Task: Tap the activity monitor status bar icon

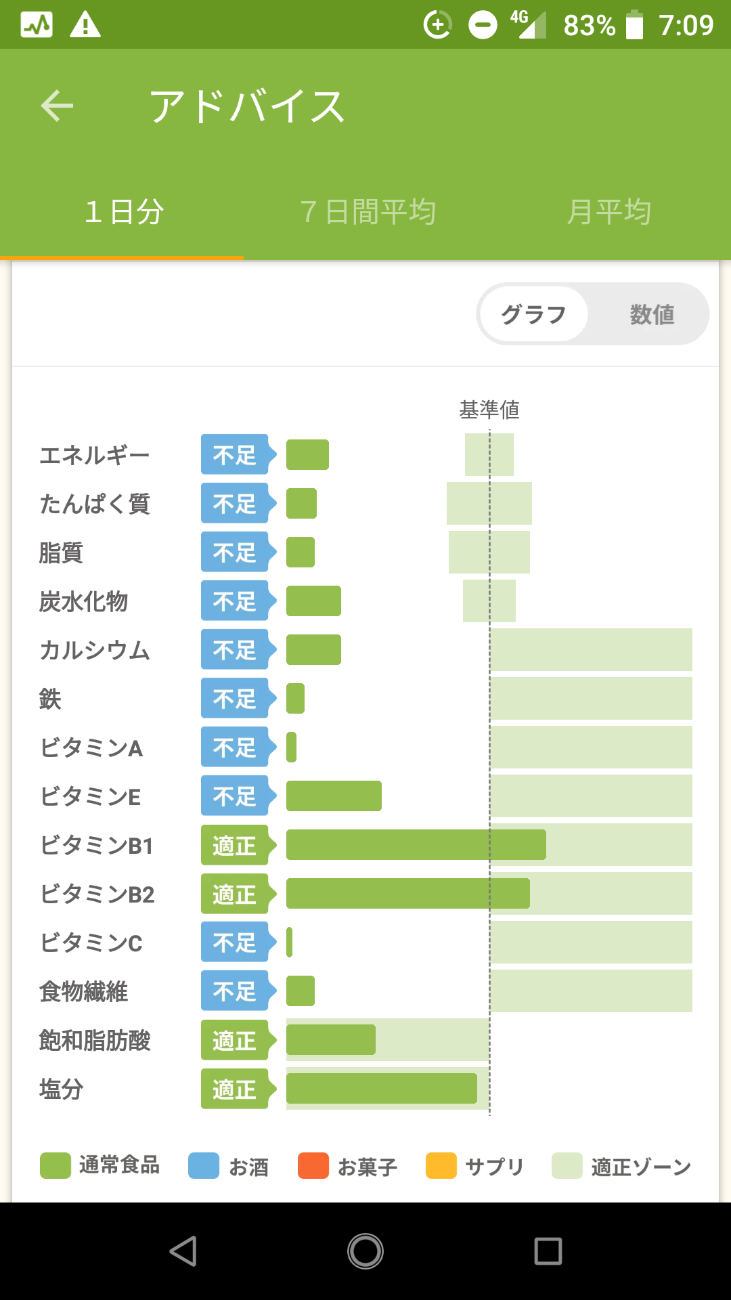Action: coord(37,25)
